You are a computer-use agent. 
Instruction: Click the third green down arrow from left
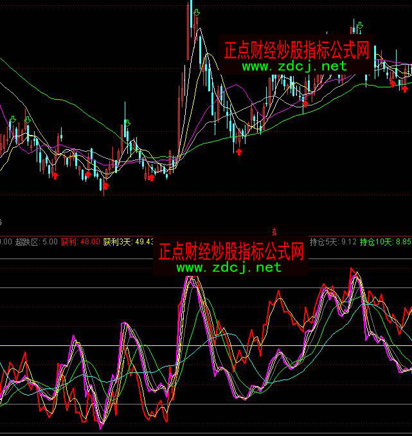127,122
